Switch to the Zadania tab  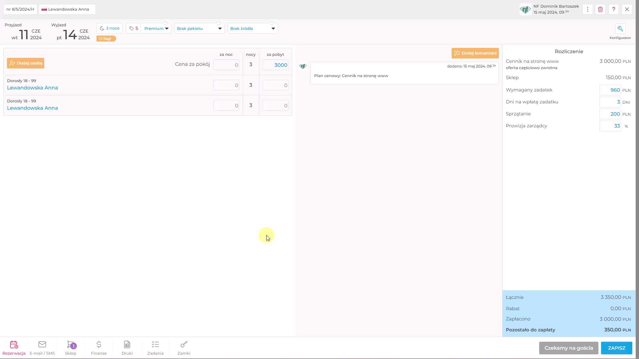155,348
